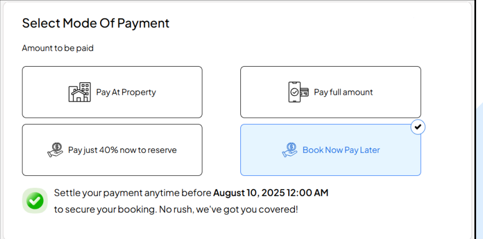The width and height of the screenshot is (483, 239).
Task: Click empty space inside the Pay full amount card
Action: [397, 106]
